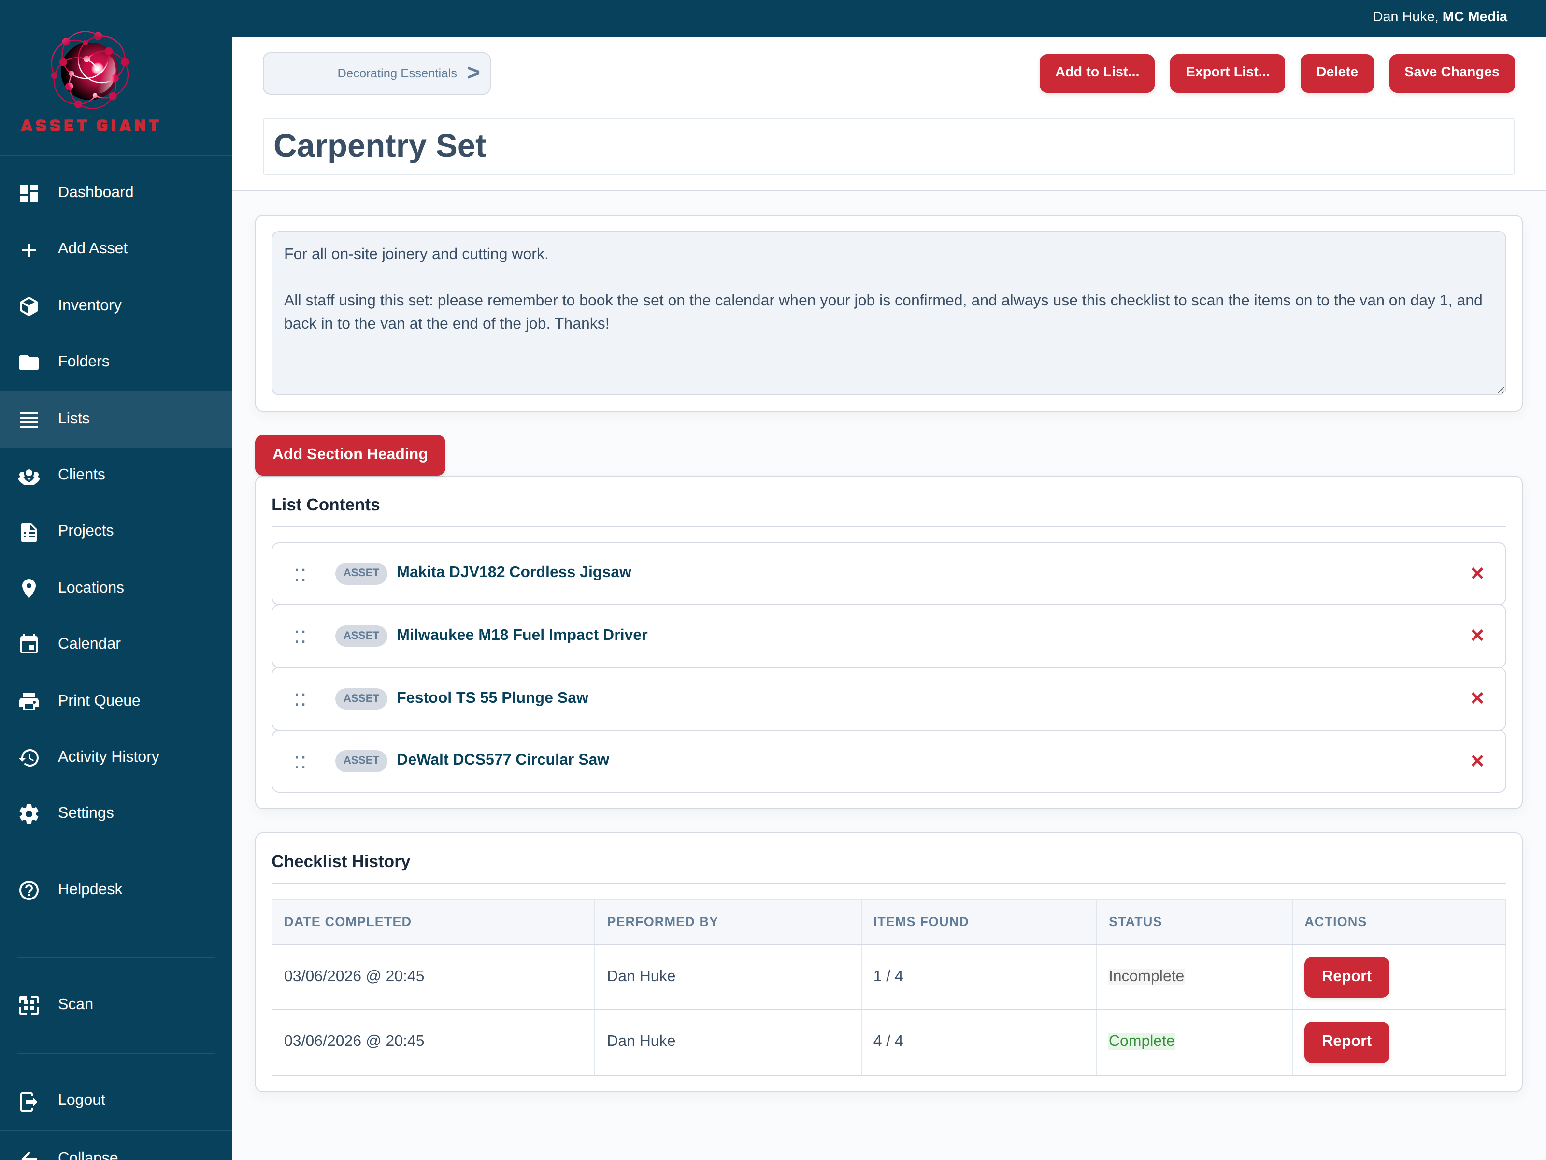
Task: Open Milwaukee M18 Fuel Impact Driver asset
Action: tap(522, 636)
